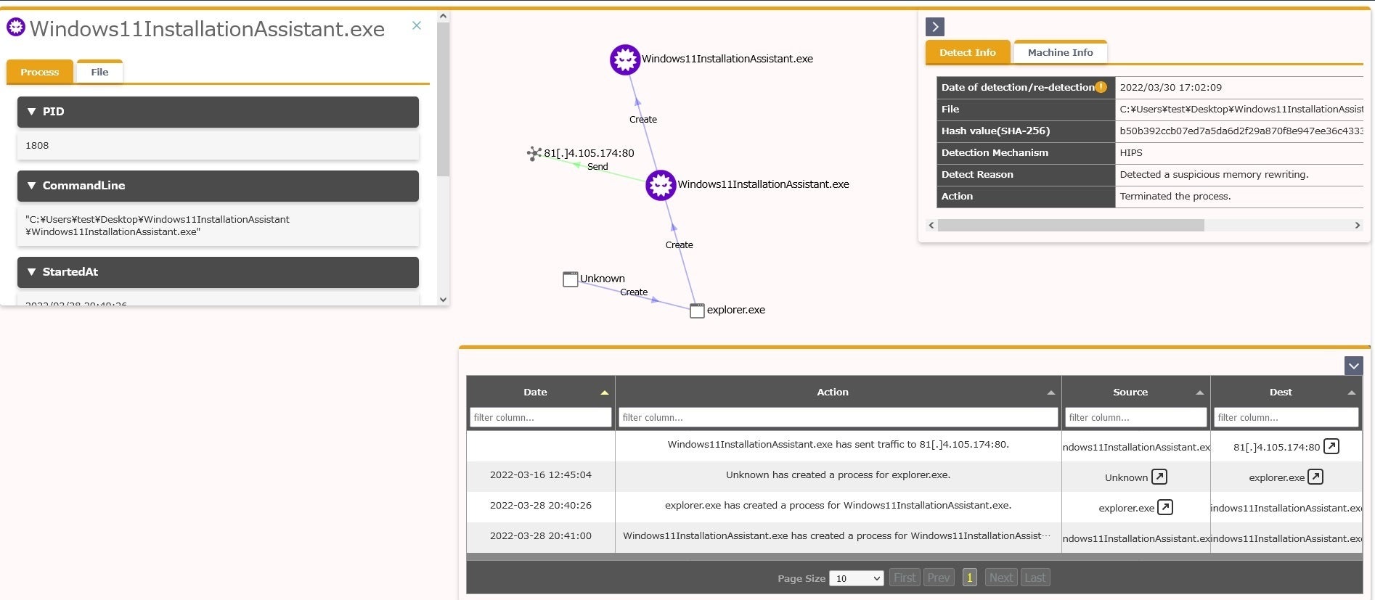Click the network node icon for 81[.]4.105.174:80
Screen dimensions: 1375x600
click(x=534, y=153)
